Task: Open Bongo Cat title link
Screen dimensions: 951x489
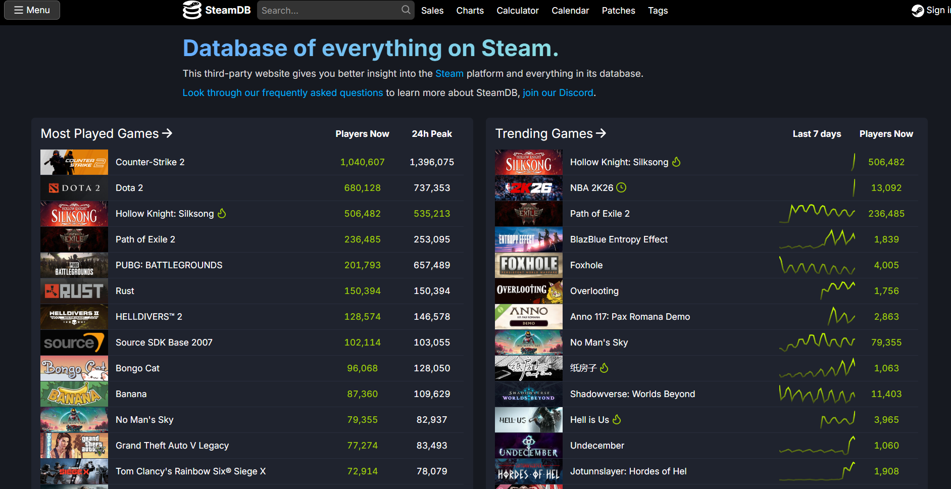Action: (x=137, y=368)
